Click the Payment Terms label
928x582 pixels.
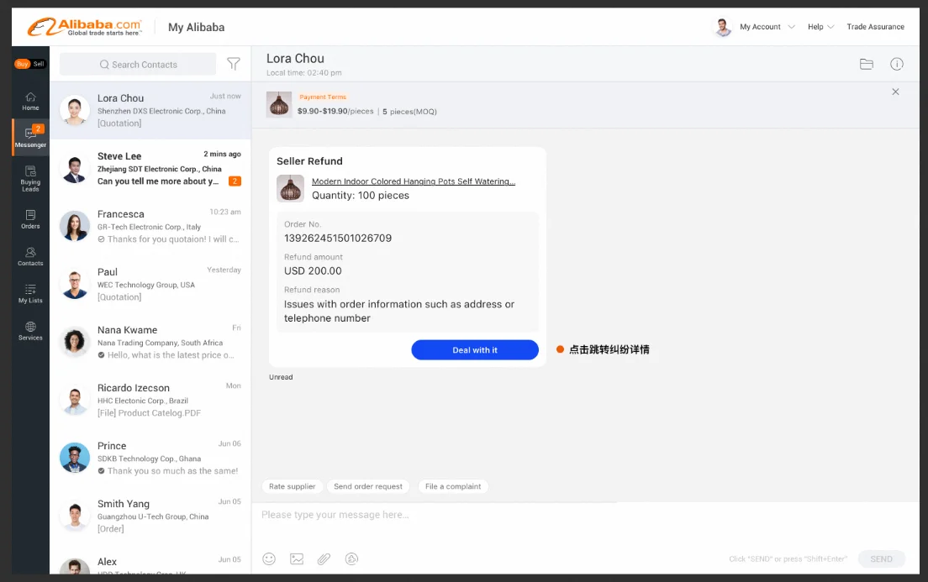tap(323, 97)
